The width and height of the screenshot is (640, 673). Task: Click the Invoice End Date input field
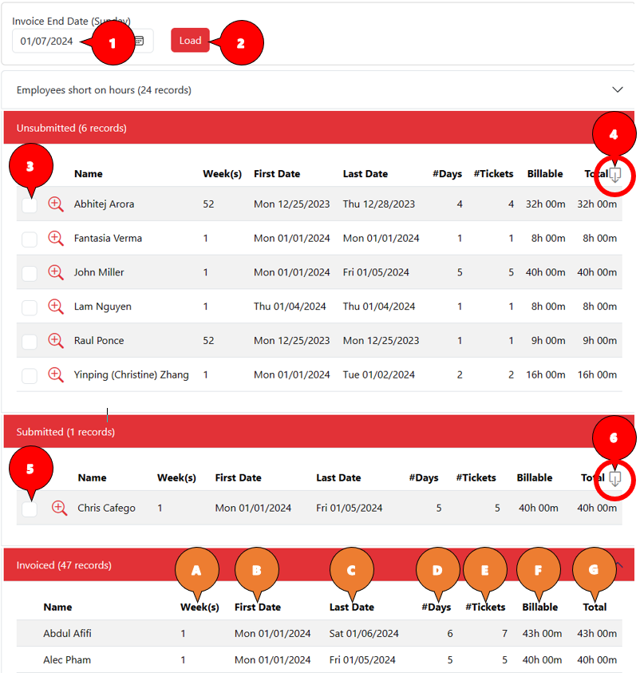82,41
